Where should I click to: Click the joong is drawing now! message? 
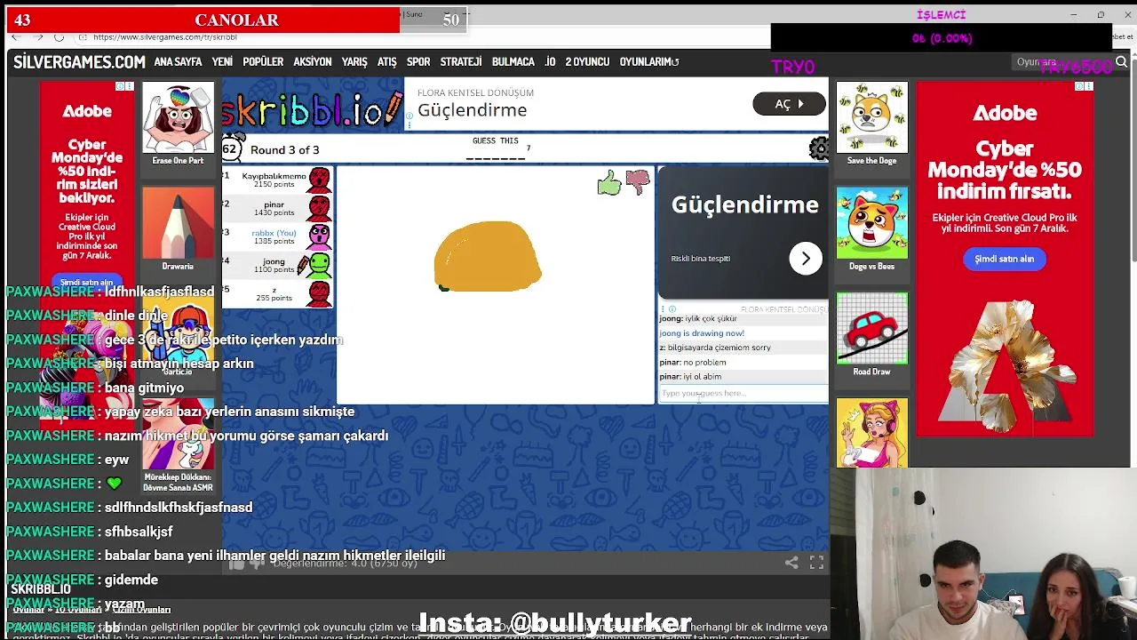point(702,333)
